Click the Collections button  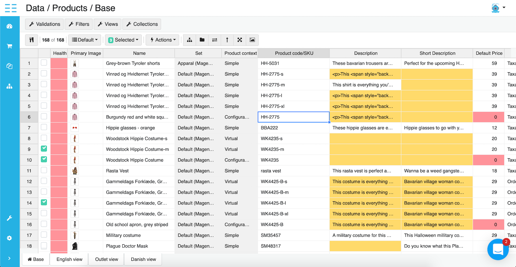(142, 24)
